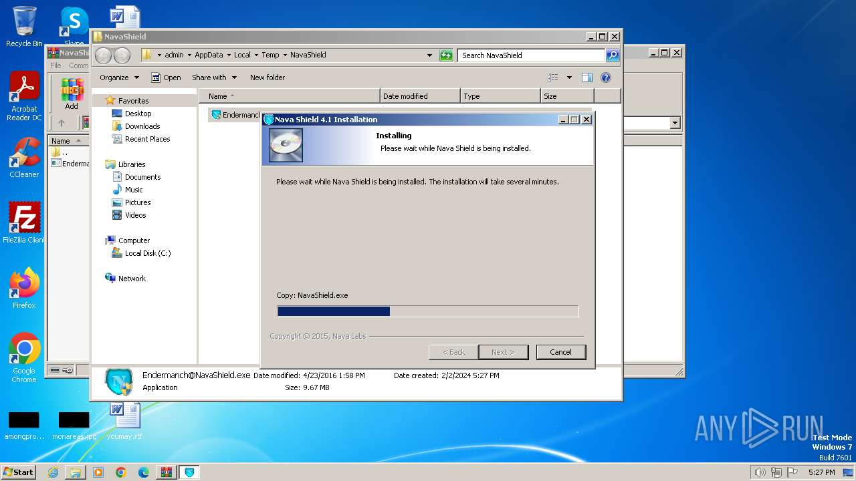This screenshot has height=481, width=856.
Task: Click Temp breadcrumb in address bar
Action: pyautogui.click(x=270, y=55)
